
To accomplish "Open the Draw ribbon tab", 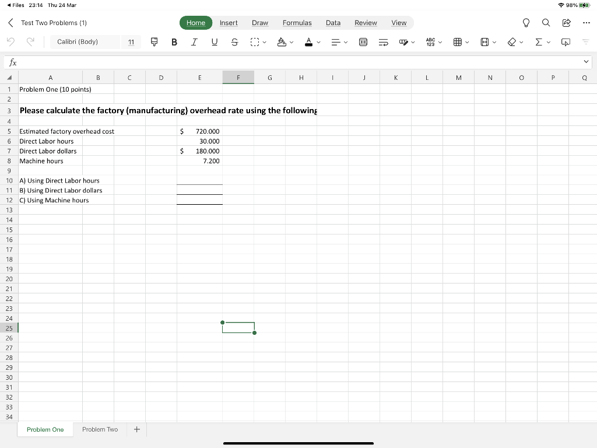I will click(260, 23).
